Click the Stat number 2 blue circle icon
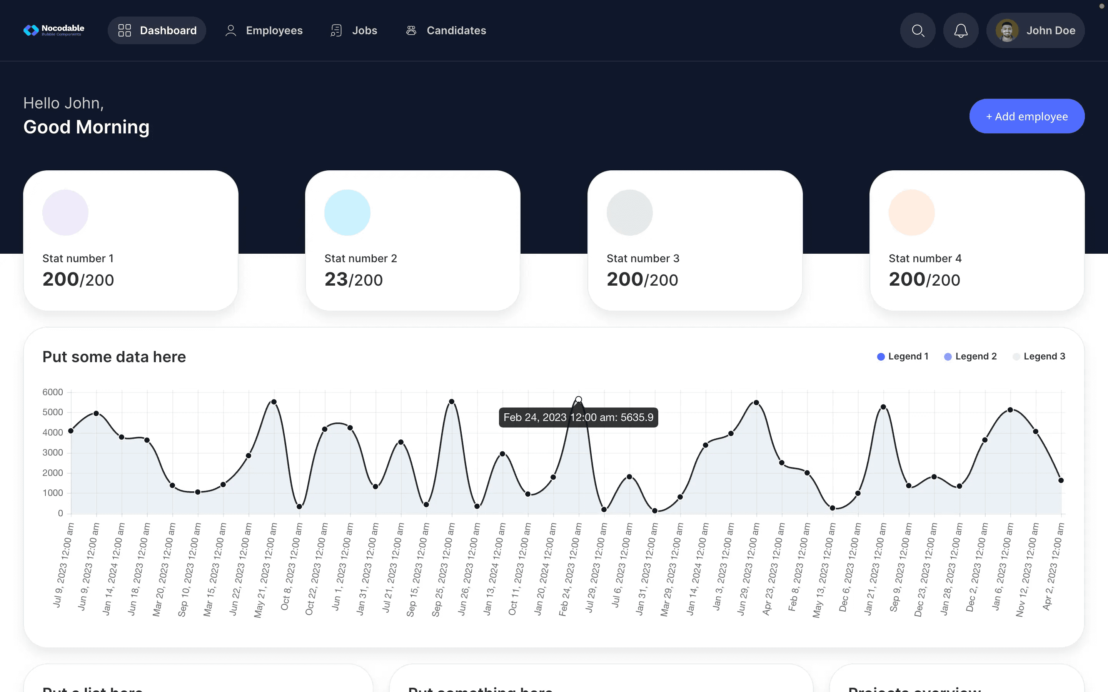1108x692 pixels. 347,212
